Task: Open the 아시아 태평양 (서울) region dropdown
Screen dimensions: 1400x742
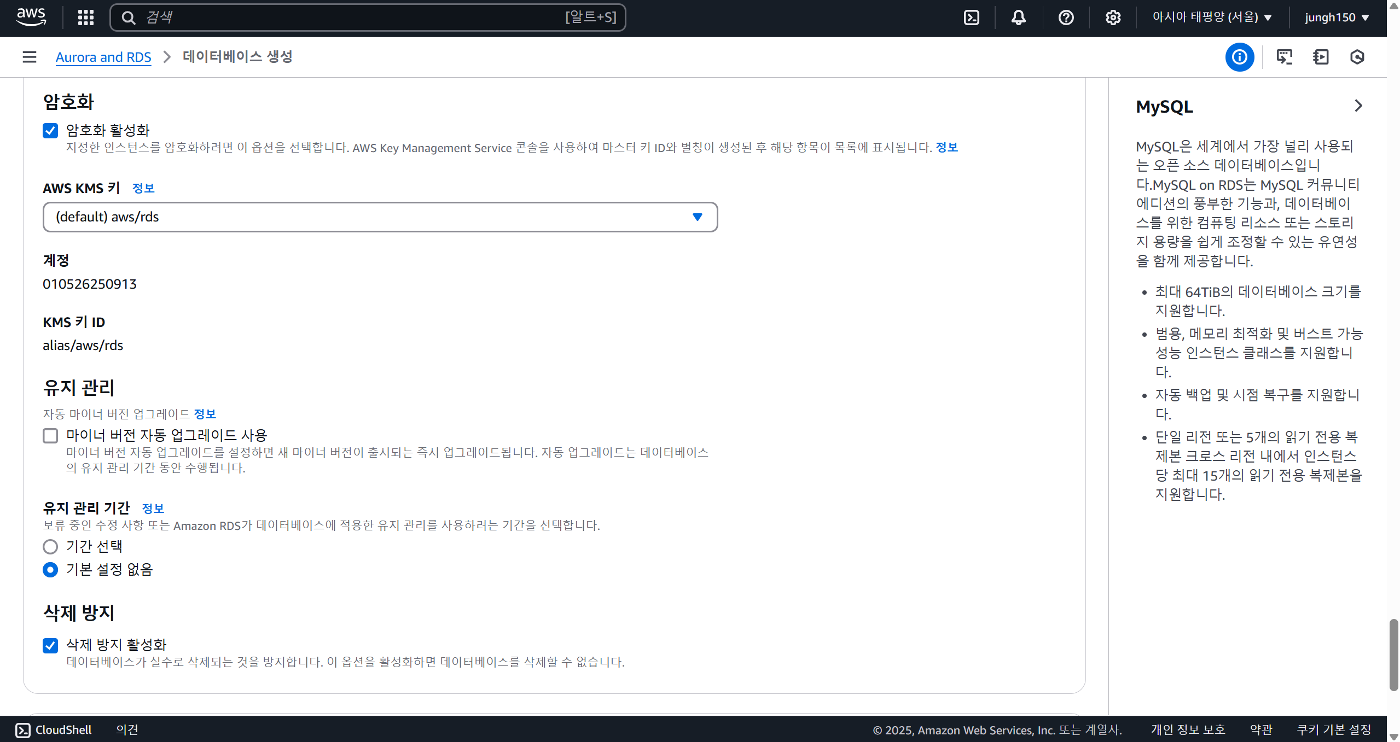Action: (1212, 17)
